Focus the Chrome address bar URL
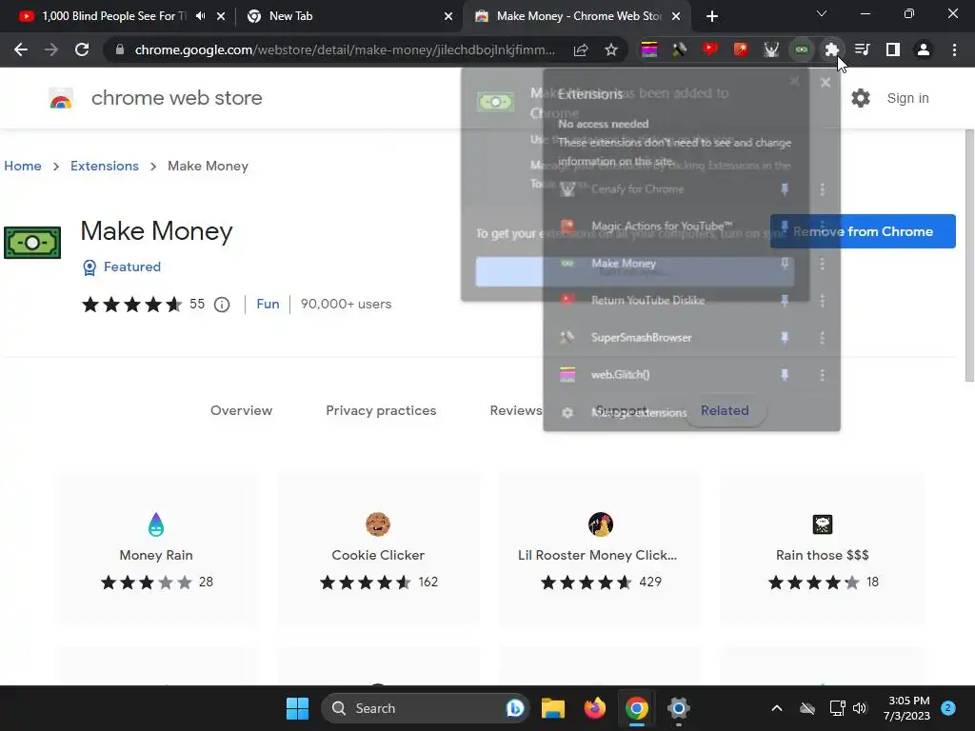Image resolution: width=975 pixels, height=731 pixels. (345, 49)
